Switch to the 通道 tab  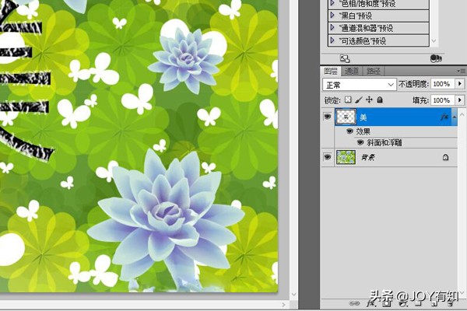[x=352, y=71]
